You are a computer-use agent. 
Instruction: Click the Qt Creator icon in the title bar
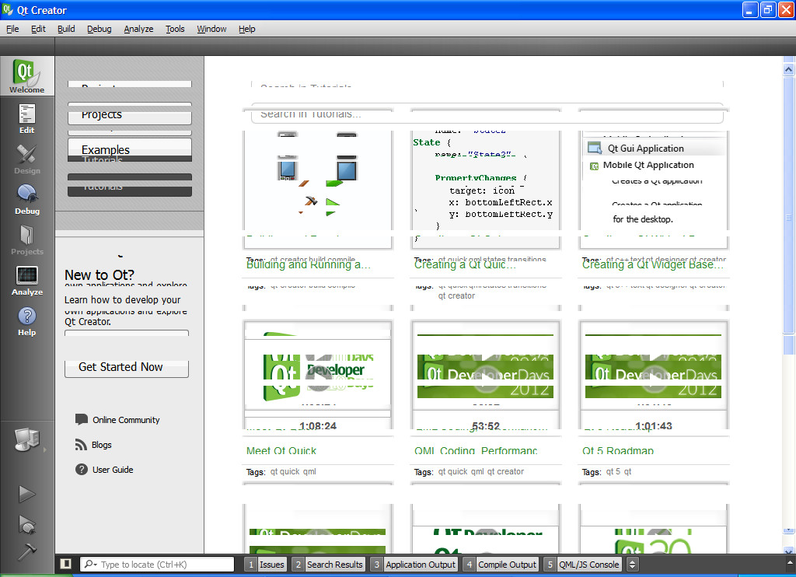(x=8, y=9)
